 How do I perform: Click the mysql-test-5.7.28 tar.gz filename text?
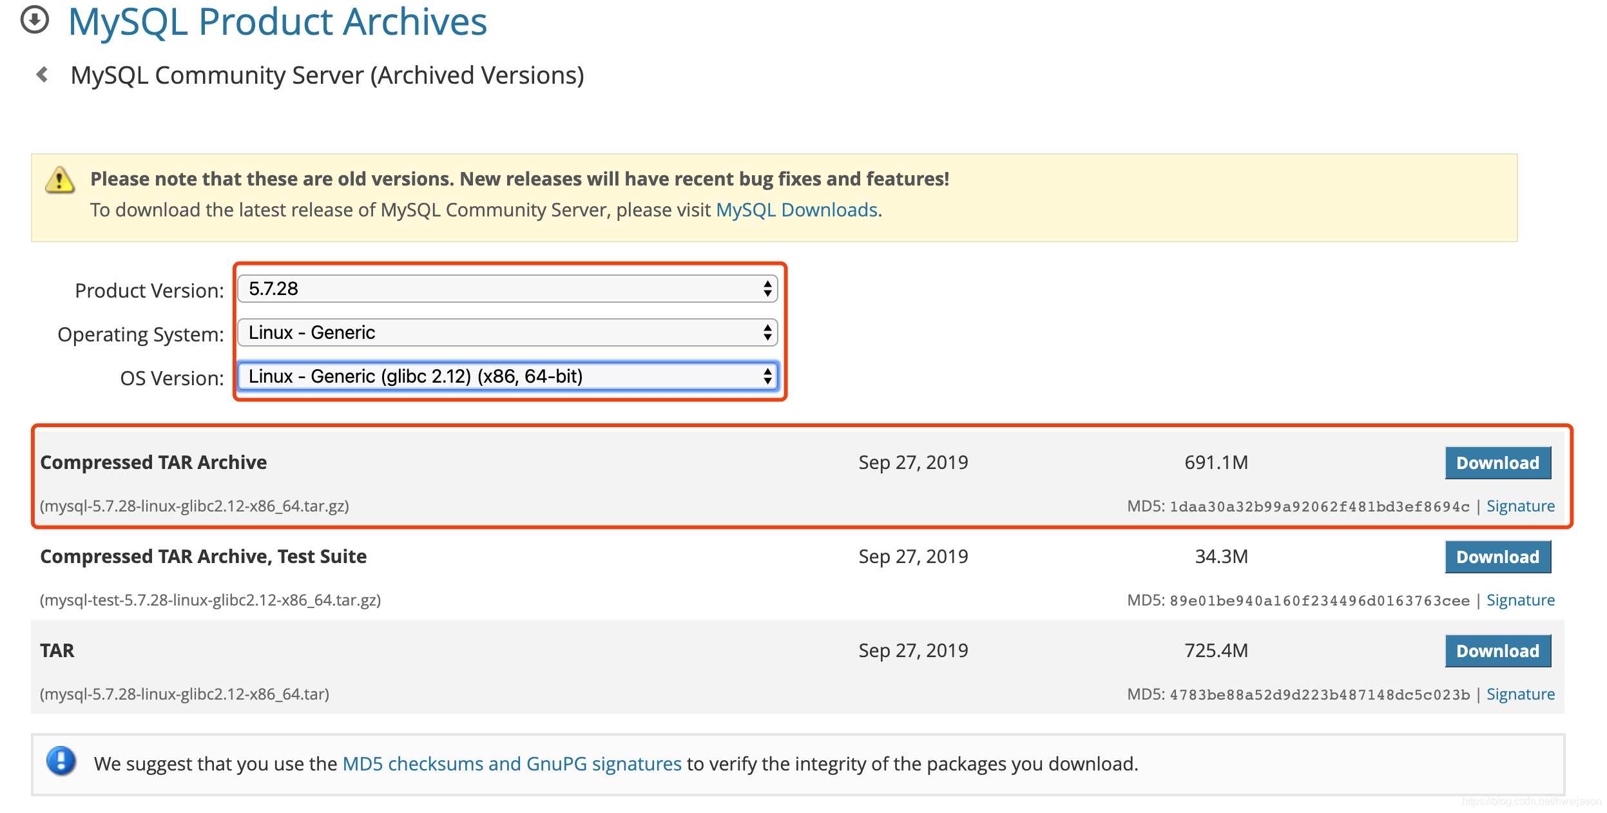click(210, 600)
